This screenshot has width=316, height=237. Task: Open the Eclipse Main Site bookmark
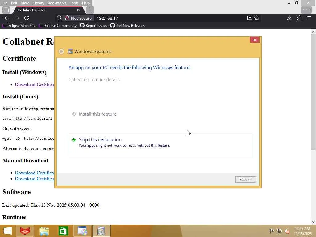click(19, 26)
